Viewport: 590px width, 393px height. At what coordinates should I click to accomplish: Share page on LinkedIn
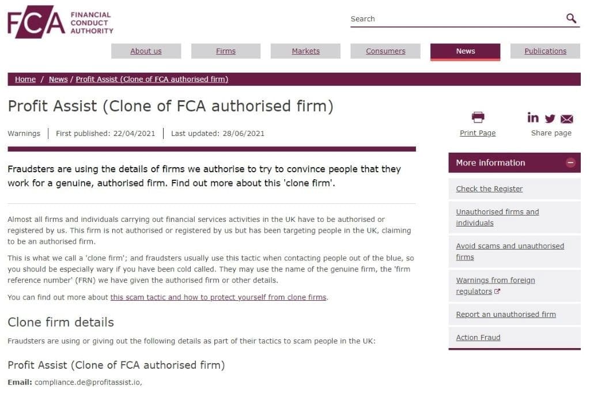click(533, 118)
